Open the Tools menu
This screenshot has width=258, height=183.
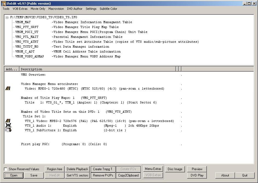[6, 9]
